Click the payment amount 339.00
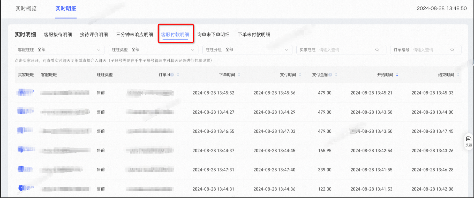The height and width of the screenshot is (198, 474). pyautogui.click(x=325, y=170)
